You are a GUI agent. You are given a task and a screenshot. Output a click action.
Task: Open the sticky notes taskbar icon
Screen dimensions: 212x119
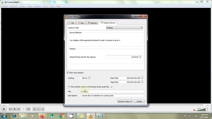pos(81,116)
